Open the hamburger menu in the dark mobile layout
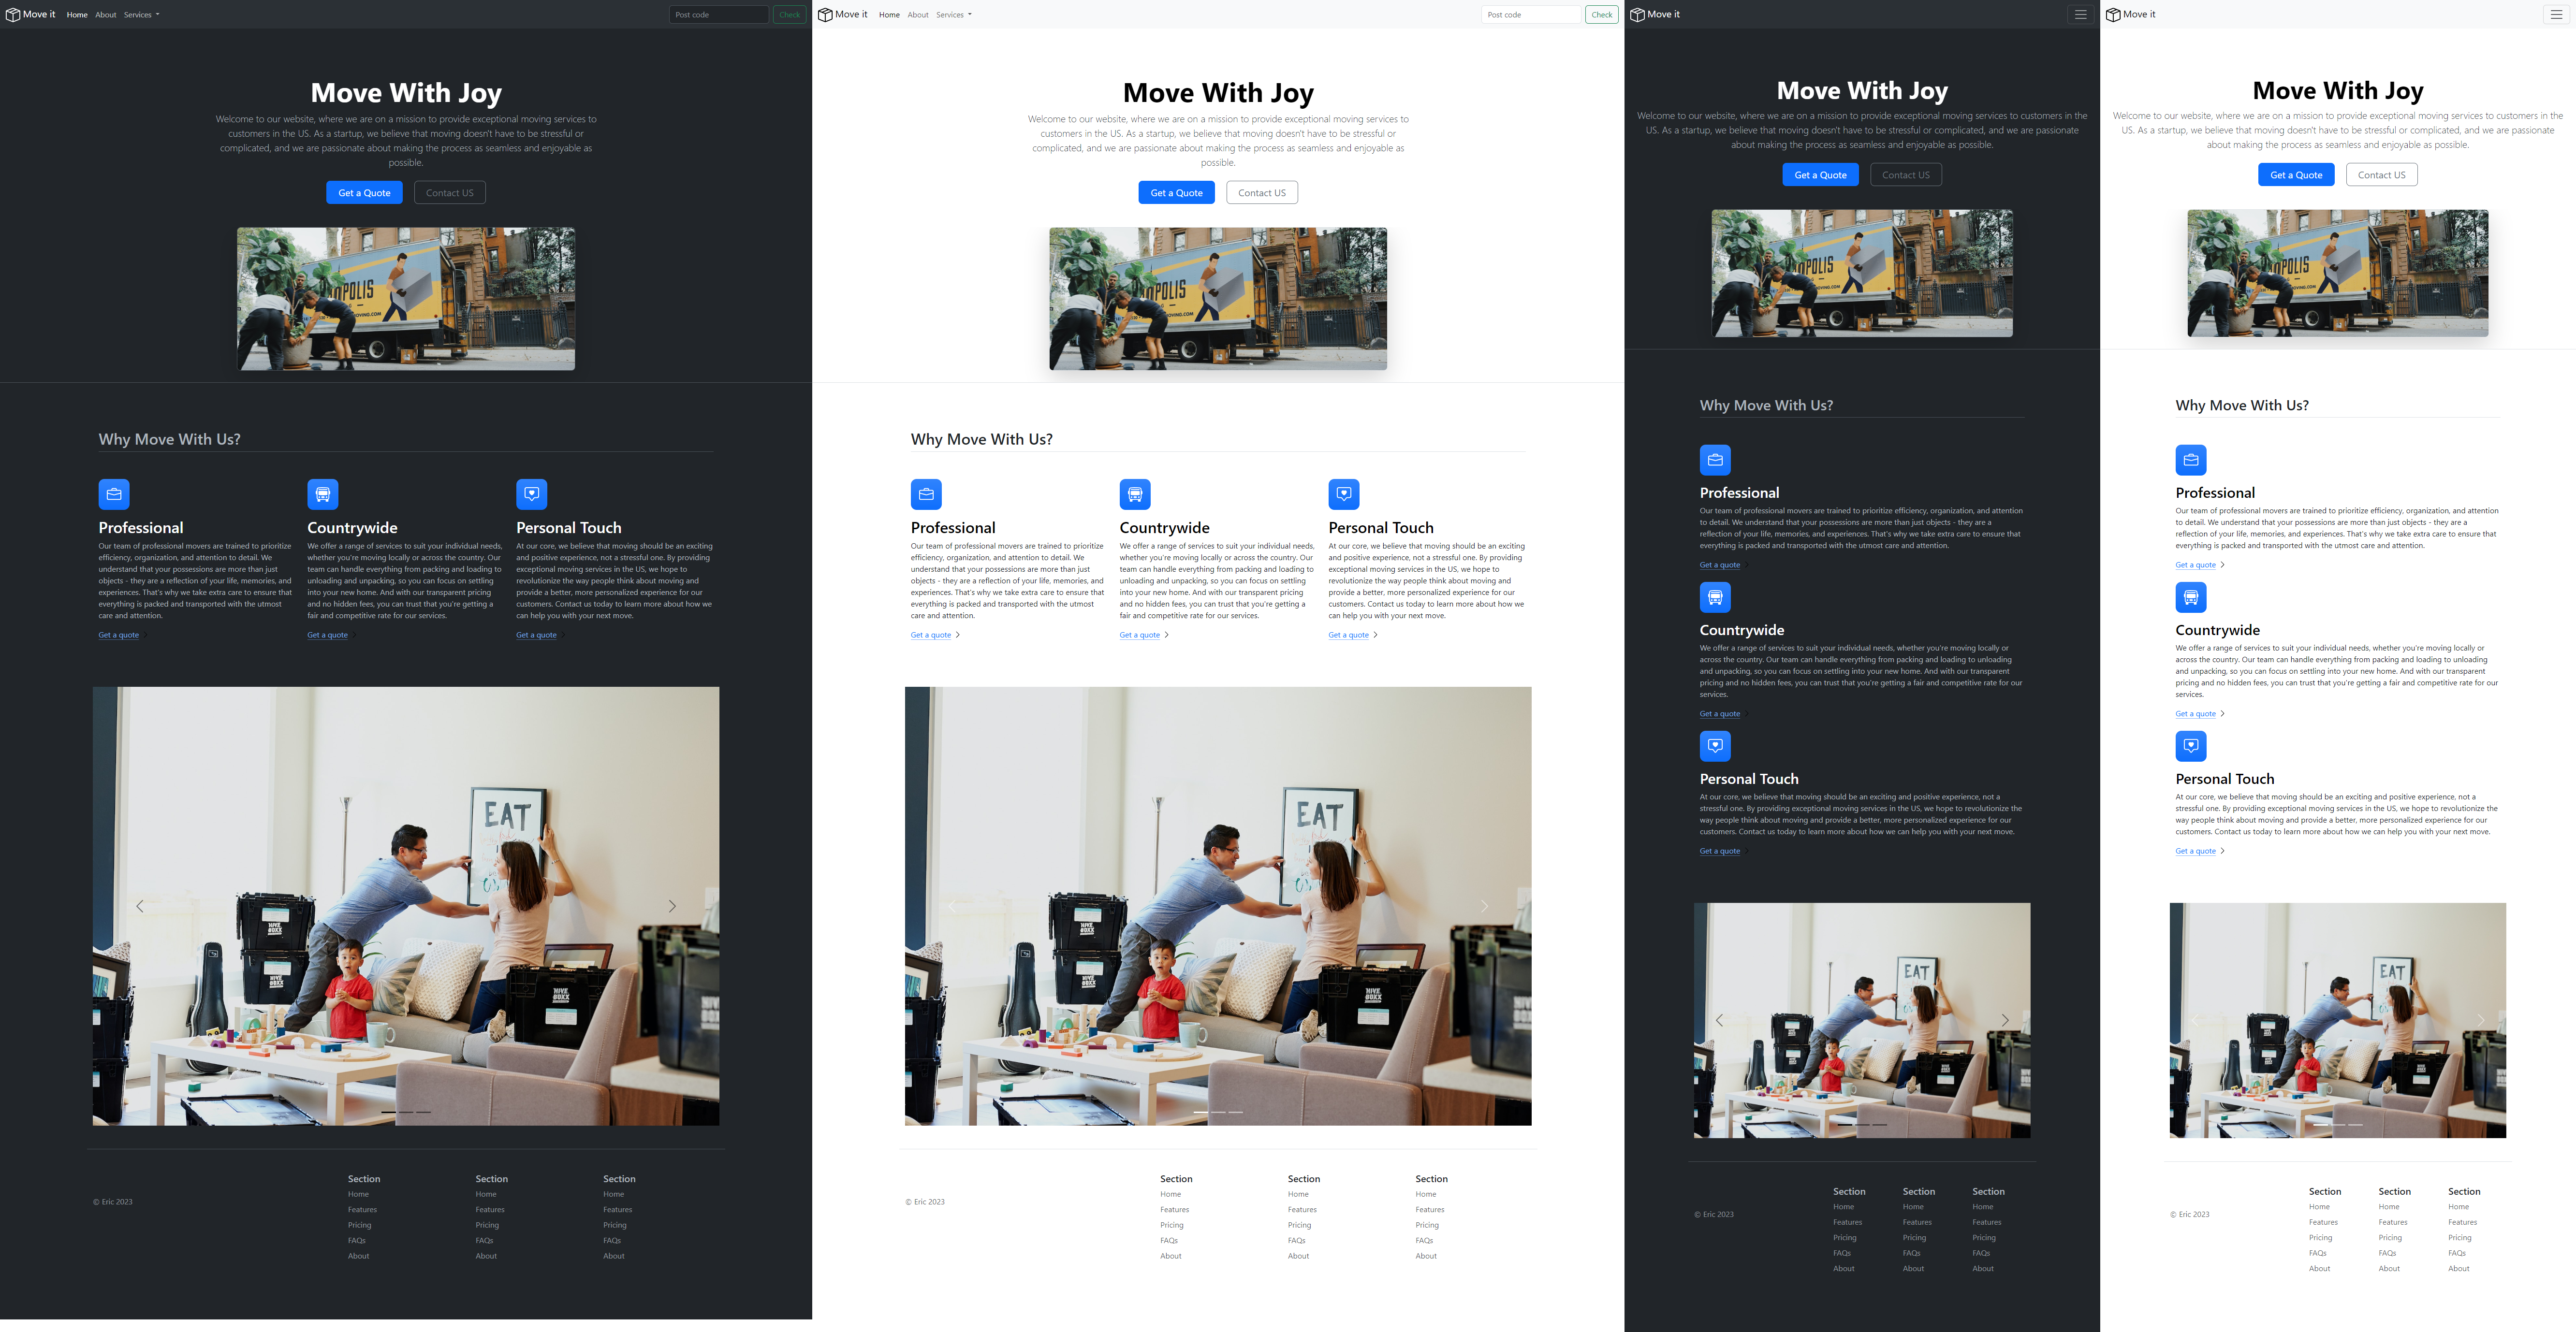 (2080, 15)
